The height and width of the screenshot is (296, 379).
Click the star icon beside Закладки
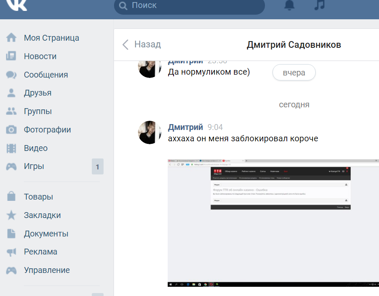point(12,215)
